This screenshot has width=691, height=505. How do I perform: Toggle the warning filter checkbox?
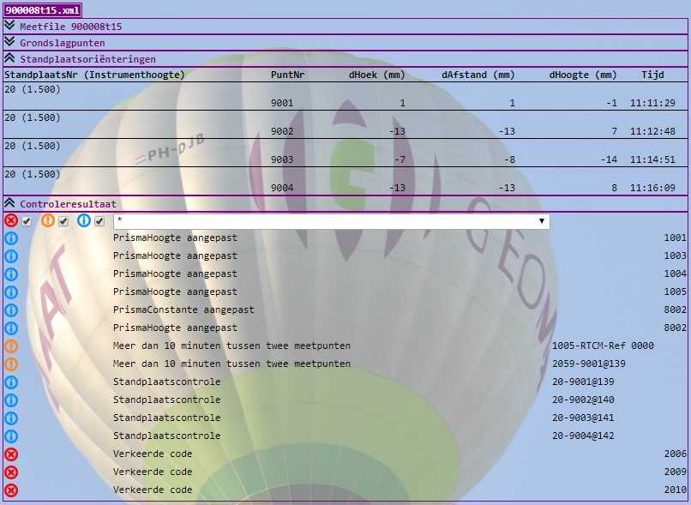click(x=63, y=221)
